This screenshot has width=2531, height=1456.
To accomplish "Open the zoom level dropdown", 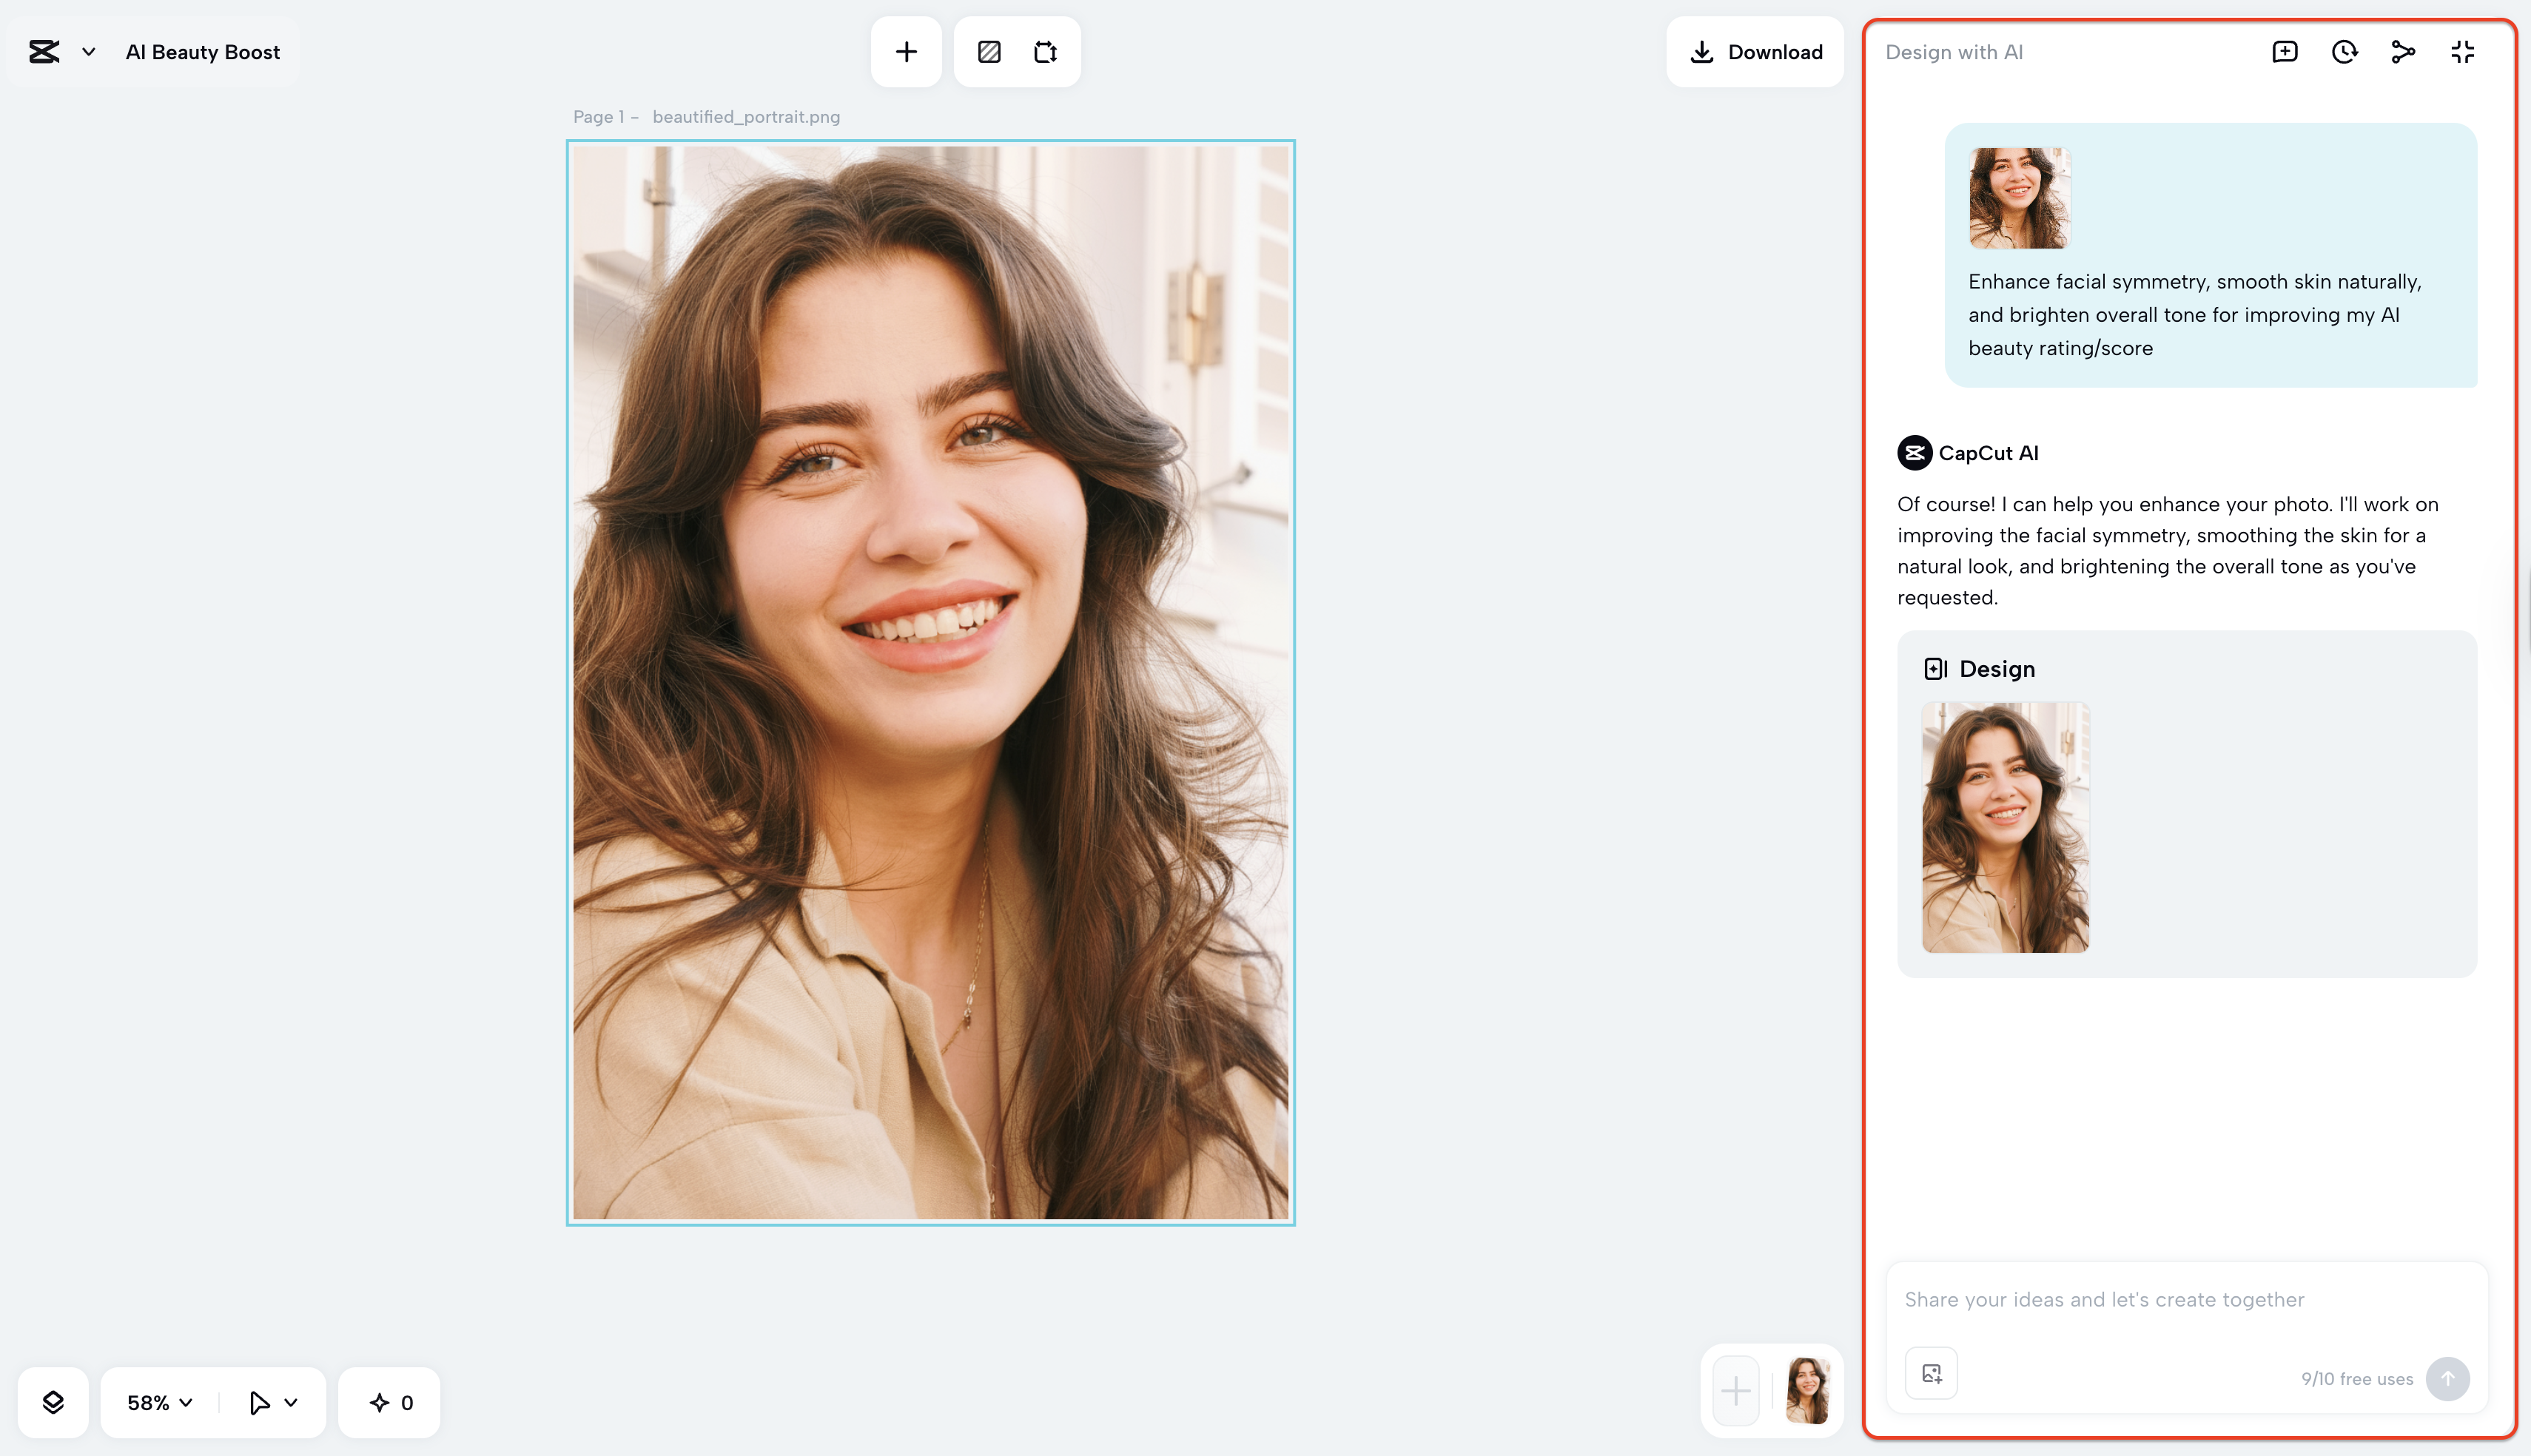I will point(156,1401).
